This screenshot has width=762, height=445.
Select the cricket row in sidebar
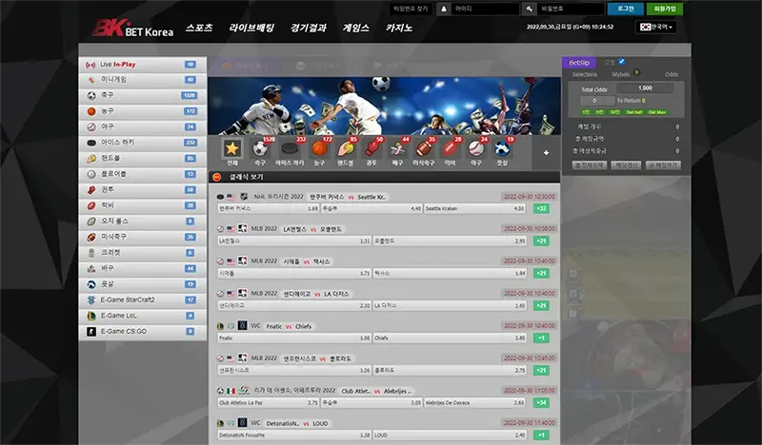click(x=142, y=253)
